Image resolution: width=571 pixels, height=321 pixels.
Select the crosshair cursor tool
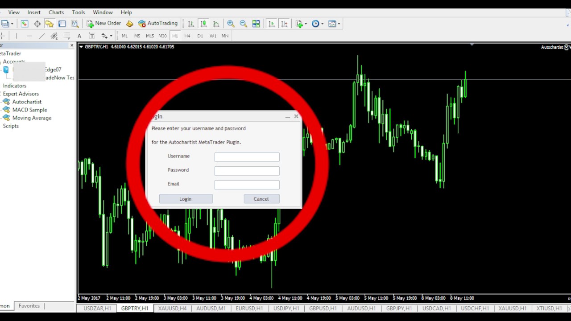click(3, 36)
